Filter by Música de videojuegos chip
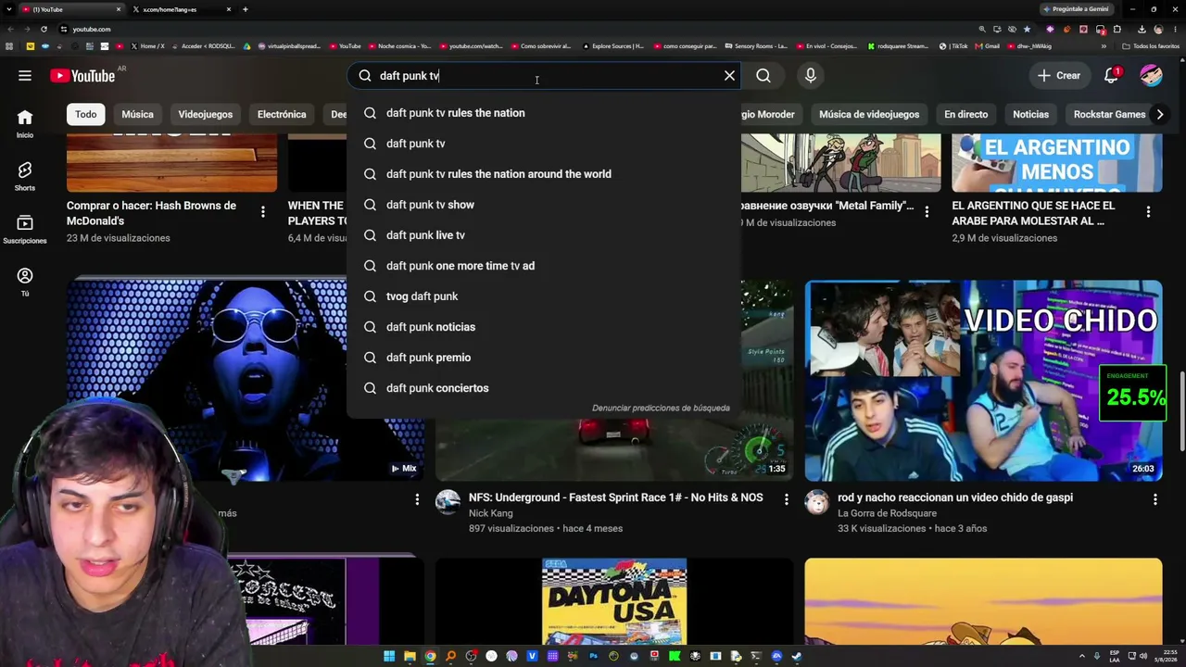The height and width of the screenshot is (667, 1186). coord(869,114)
